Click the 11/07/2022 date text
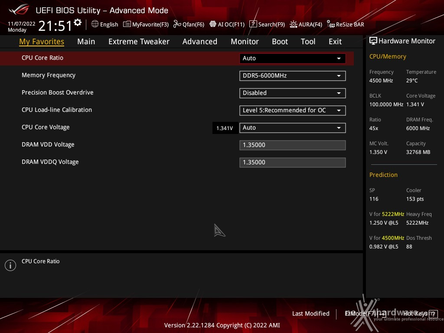This screenshot has width=444, height=333. pyautogui.click(x=22, y=24)
